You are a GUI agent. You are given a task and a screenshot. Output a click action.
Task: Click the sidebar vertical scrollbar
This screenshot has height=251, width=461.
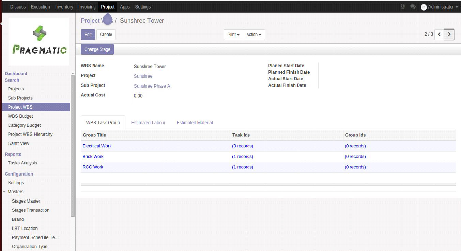click(x=73, y=146)
